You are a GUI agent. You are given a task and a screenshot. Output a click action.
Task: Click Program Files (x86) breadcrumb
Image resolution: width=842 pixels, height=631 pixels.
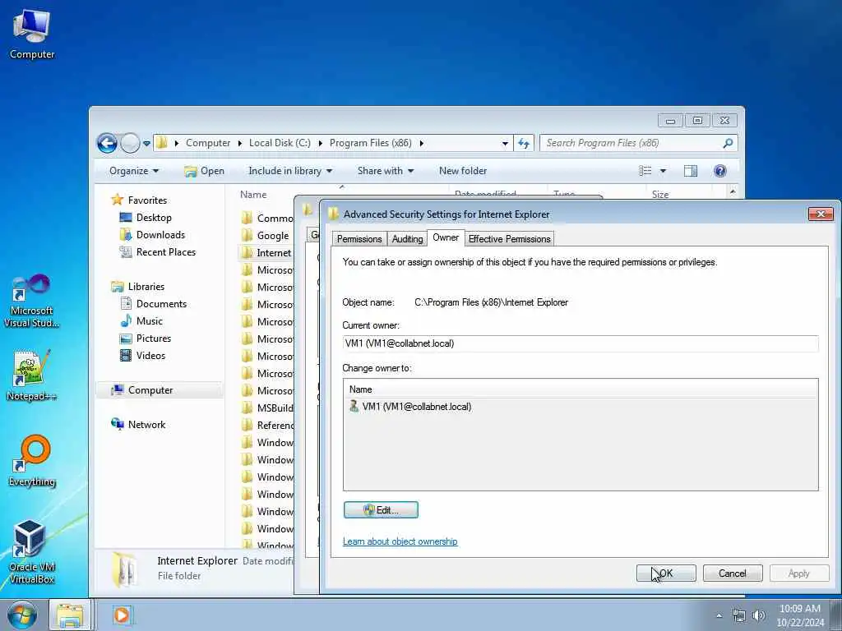coord(371,143)
